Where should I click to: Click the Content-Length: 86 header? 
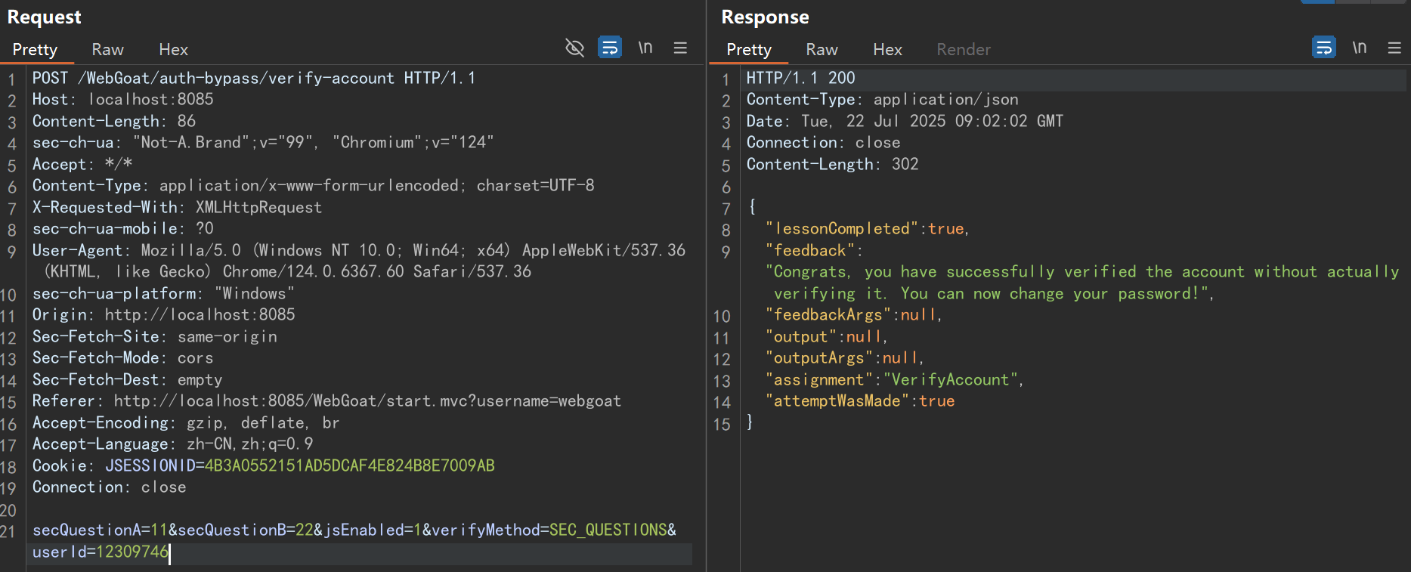pos(113,121)
